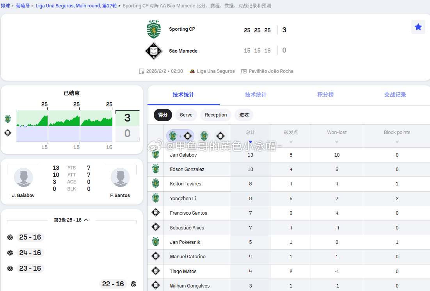This screenshot has height=291, width=430.
Task: Click team logo in Manuel Catarino row
Action: (156, 256)
